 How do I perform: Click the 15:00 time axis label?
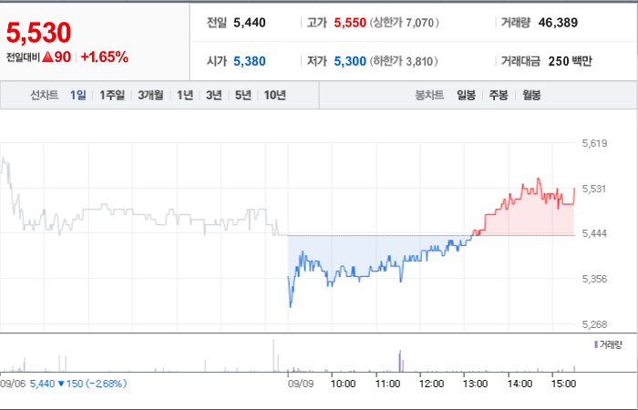pyautogui.click(x=563, y=384)
